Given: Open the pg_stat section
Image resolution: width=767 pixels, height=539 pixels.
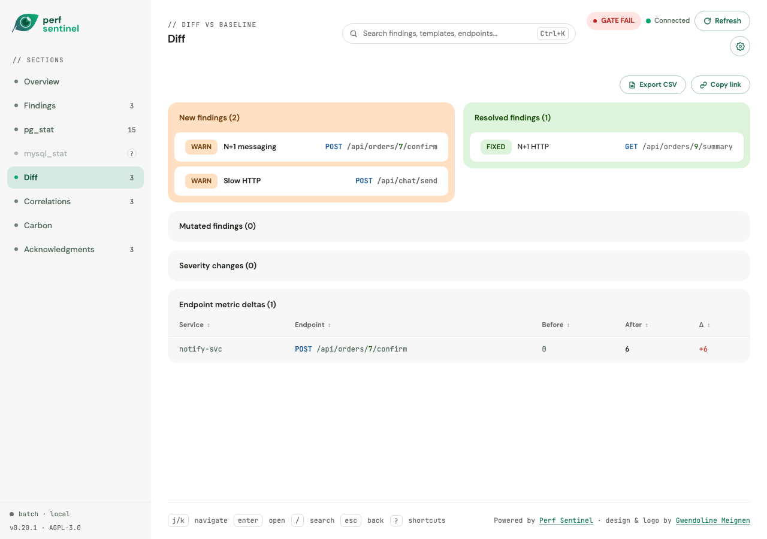Looking at the screenshot, I should click(x=76, y=129).
